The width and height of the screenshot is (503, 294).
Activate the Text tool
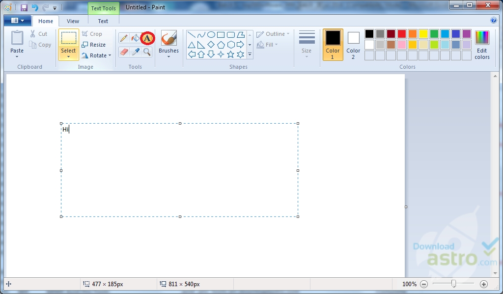pyautogui.click(x=147, y=38)
